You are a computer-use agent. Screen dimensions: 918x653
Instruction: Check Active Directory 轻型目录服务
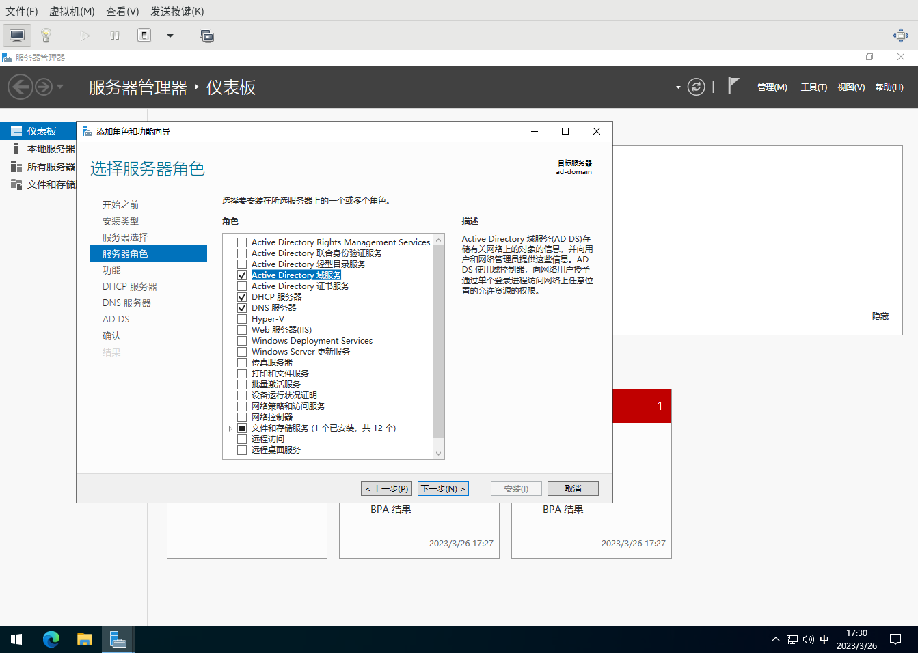(x=242, y=264)
